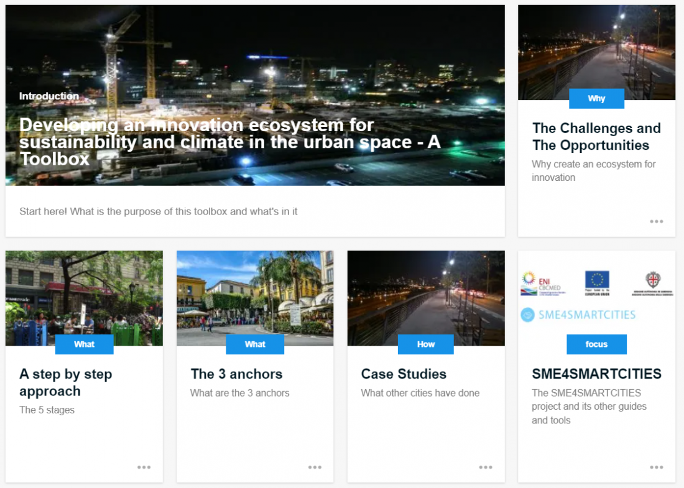Select the Why category tag

pyautogui.click(x=596, y=99)
